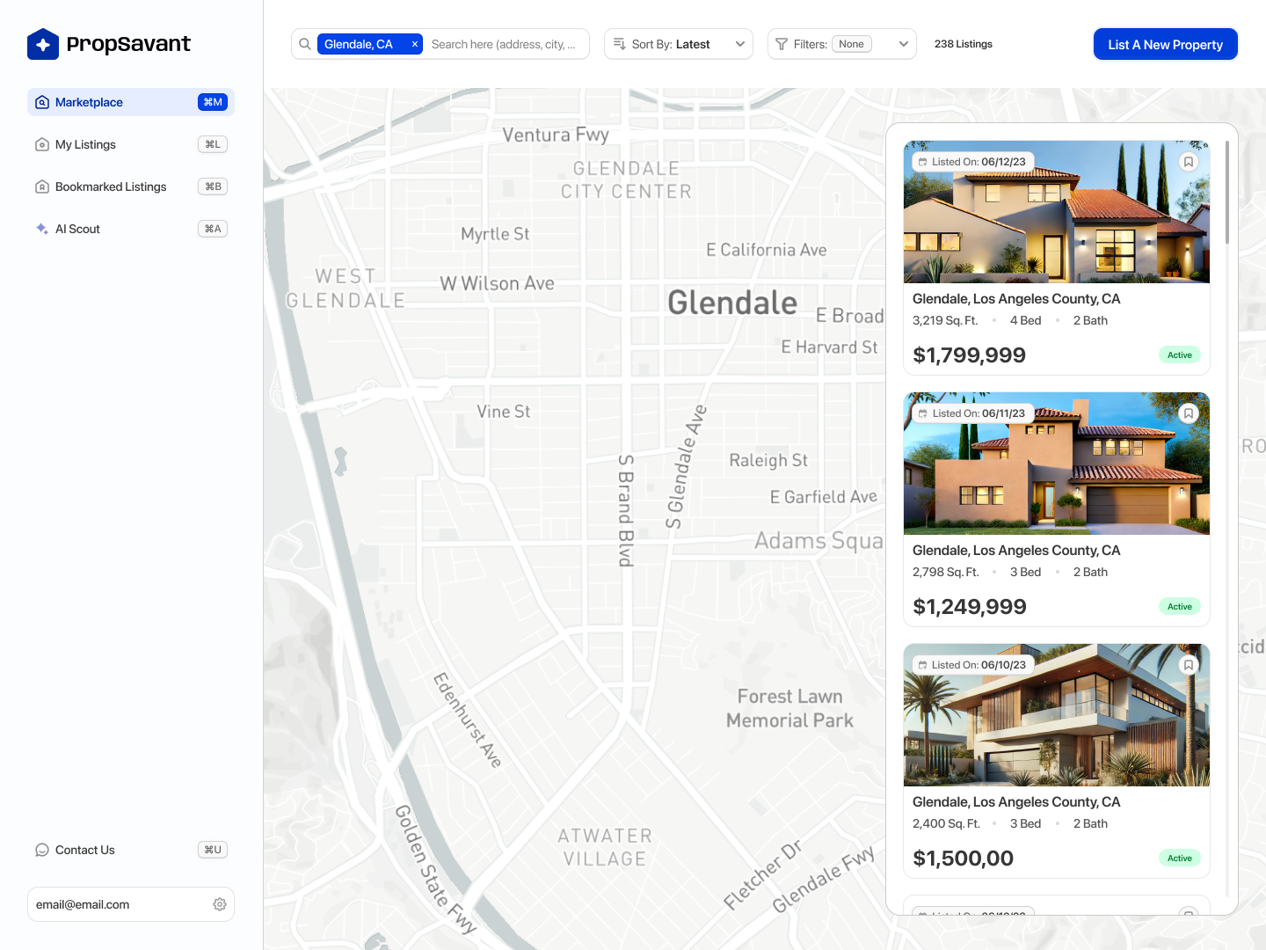
Task: Click the Bookmarked Listings icon
Action: pyautogui.click(x=41, y=186)
